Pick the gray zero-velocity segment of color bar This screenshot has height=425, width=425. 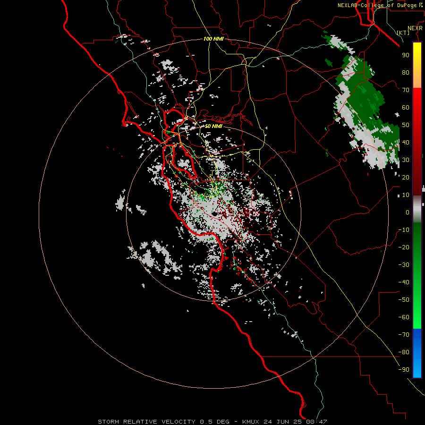coord(417,209)
